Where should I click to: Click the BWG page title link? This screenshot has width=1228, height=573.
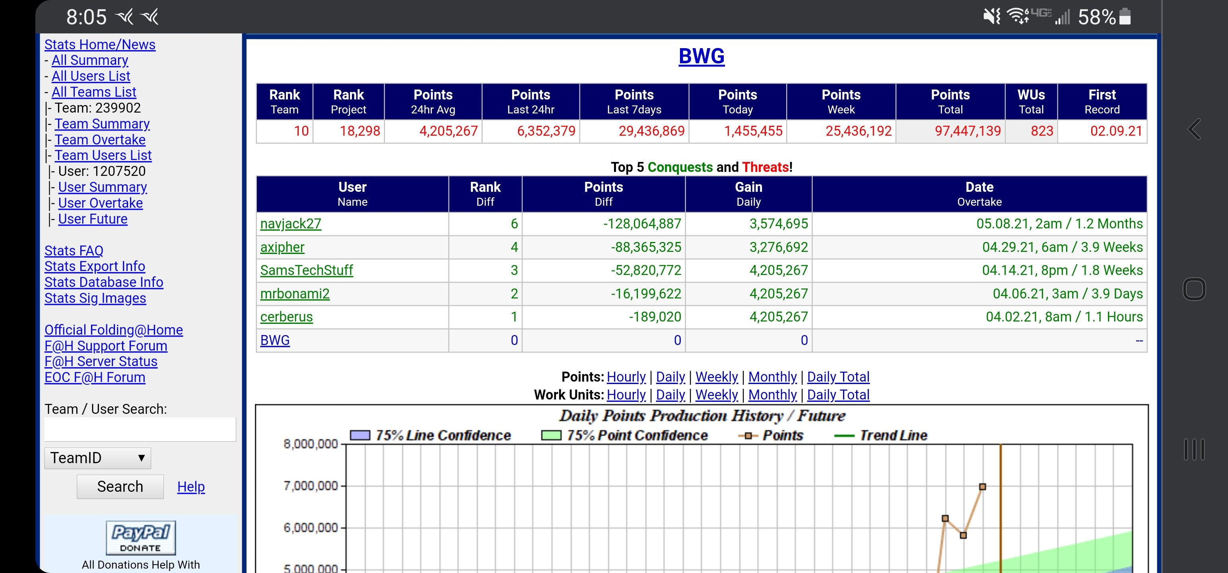[x=702, y=56]
